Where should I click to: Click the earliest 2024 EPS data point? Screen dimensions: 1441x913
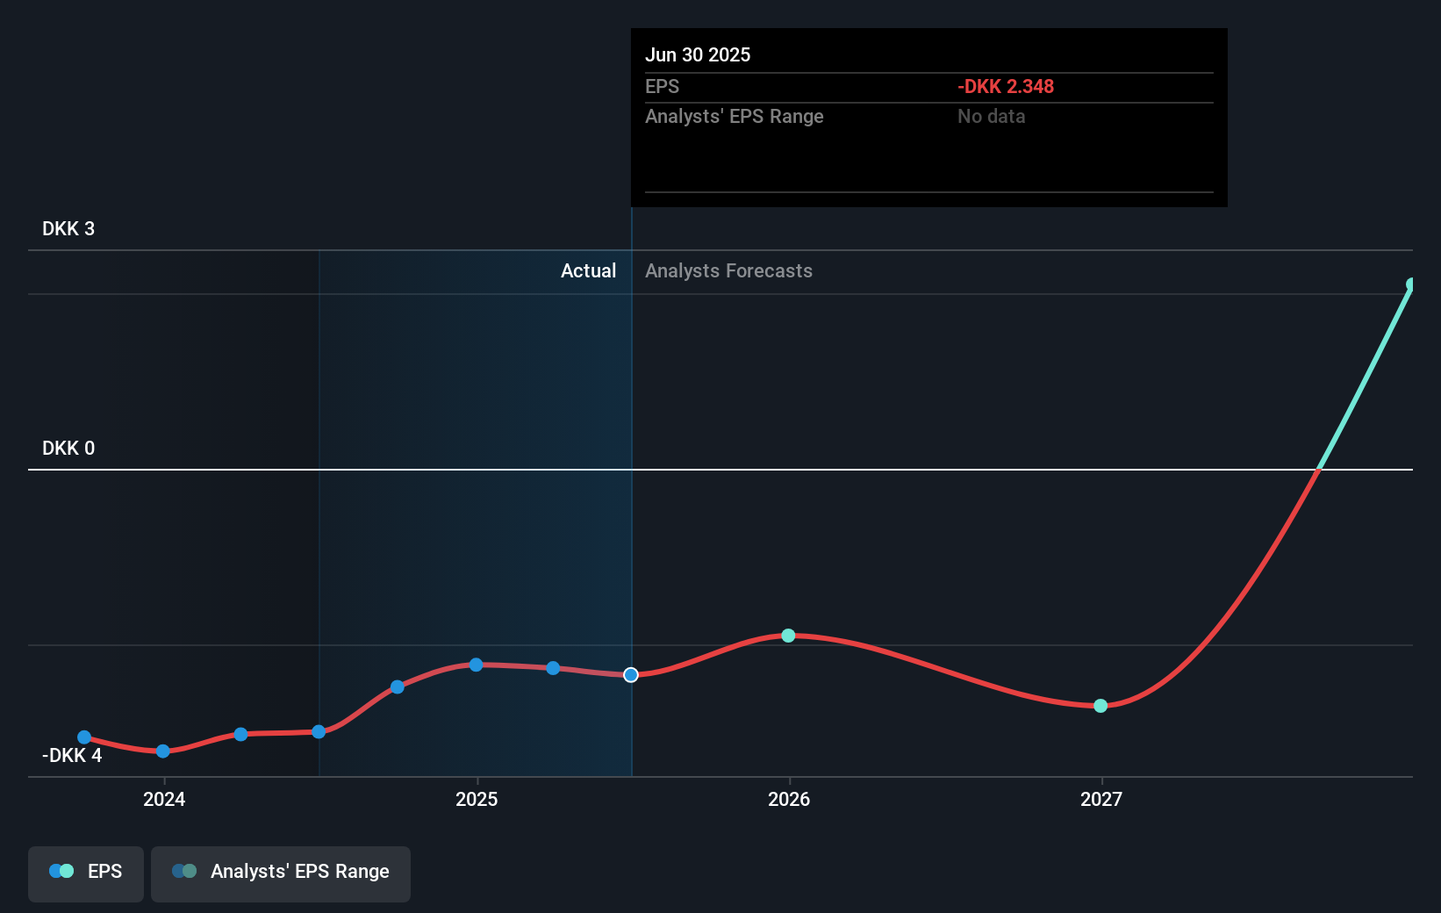tap(84, 737)
